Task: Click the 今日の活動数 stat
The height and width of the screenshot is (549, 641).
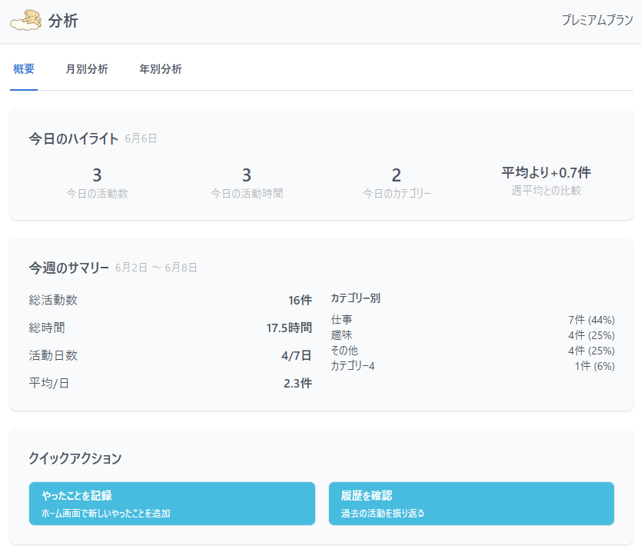Action: tap(97, 183)
